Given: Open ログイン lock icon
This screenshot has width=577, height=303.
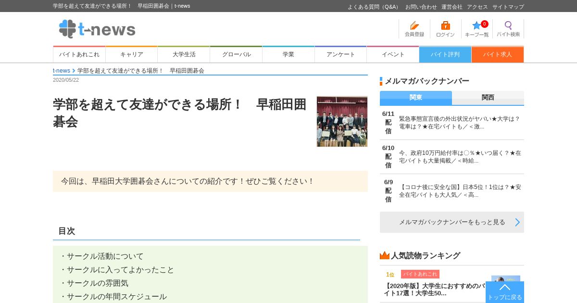Looking at the screenshot, I should click(x=445, y=29).
